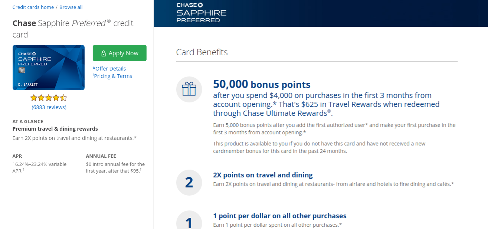Click the gift box icon

[189, 89]
